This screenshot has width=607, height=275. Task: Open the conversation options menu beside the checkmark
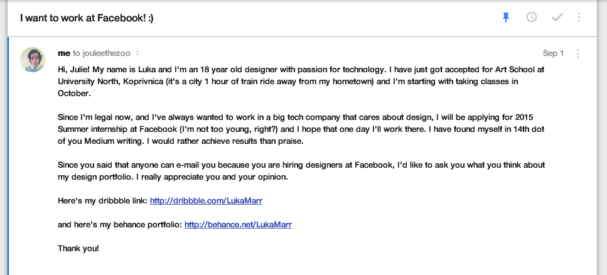[x=579, y=18]
